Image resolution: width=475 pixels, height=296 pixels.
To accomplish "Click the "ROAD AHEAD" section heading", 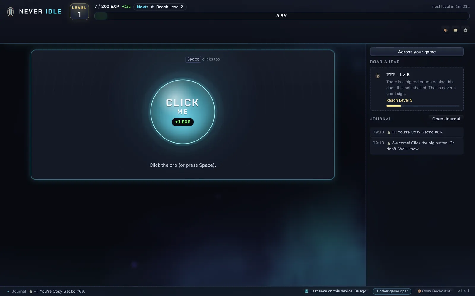I will [x=385, y=62].
